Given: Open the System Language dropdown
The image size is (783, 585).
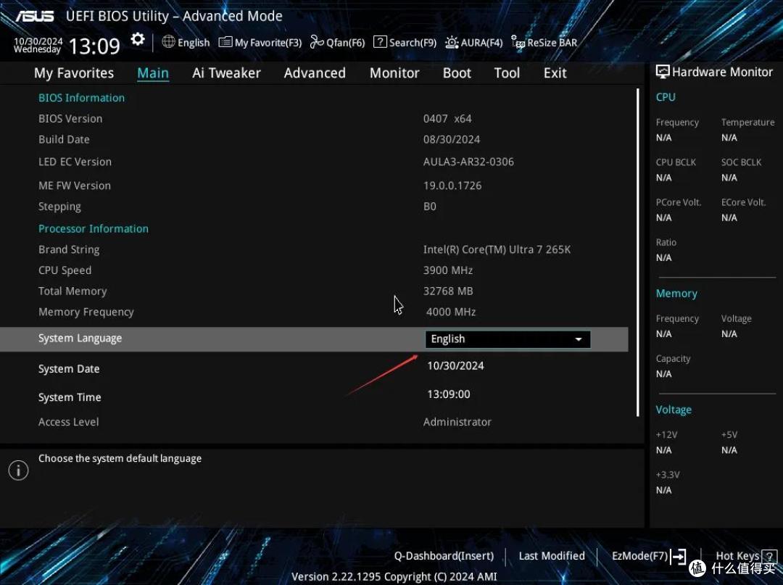Looking at the screenshot, I should (507, 339).
